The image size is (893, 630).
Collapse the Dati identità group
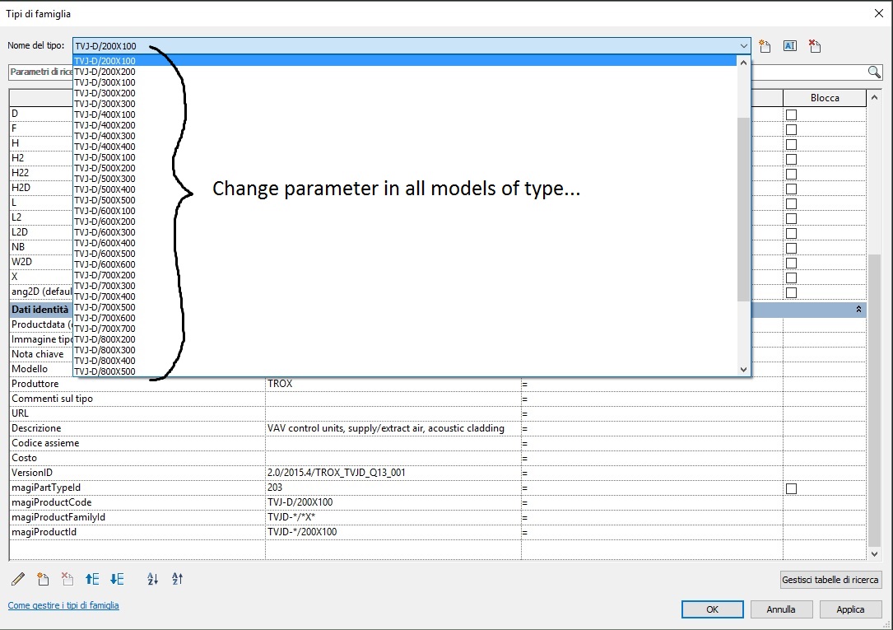pyautogui.click(x=858, y=309)
